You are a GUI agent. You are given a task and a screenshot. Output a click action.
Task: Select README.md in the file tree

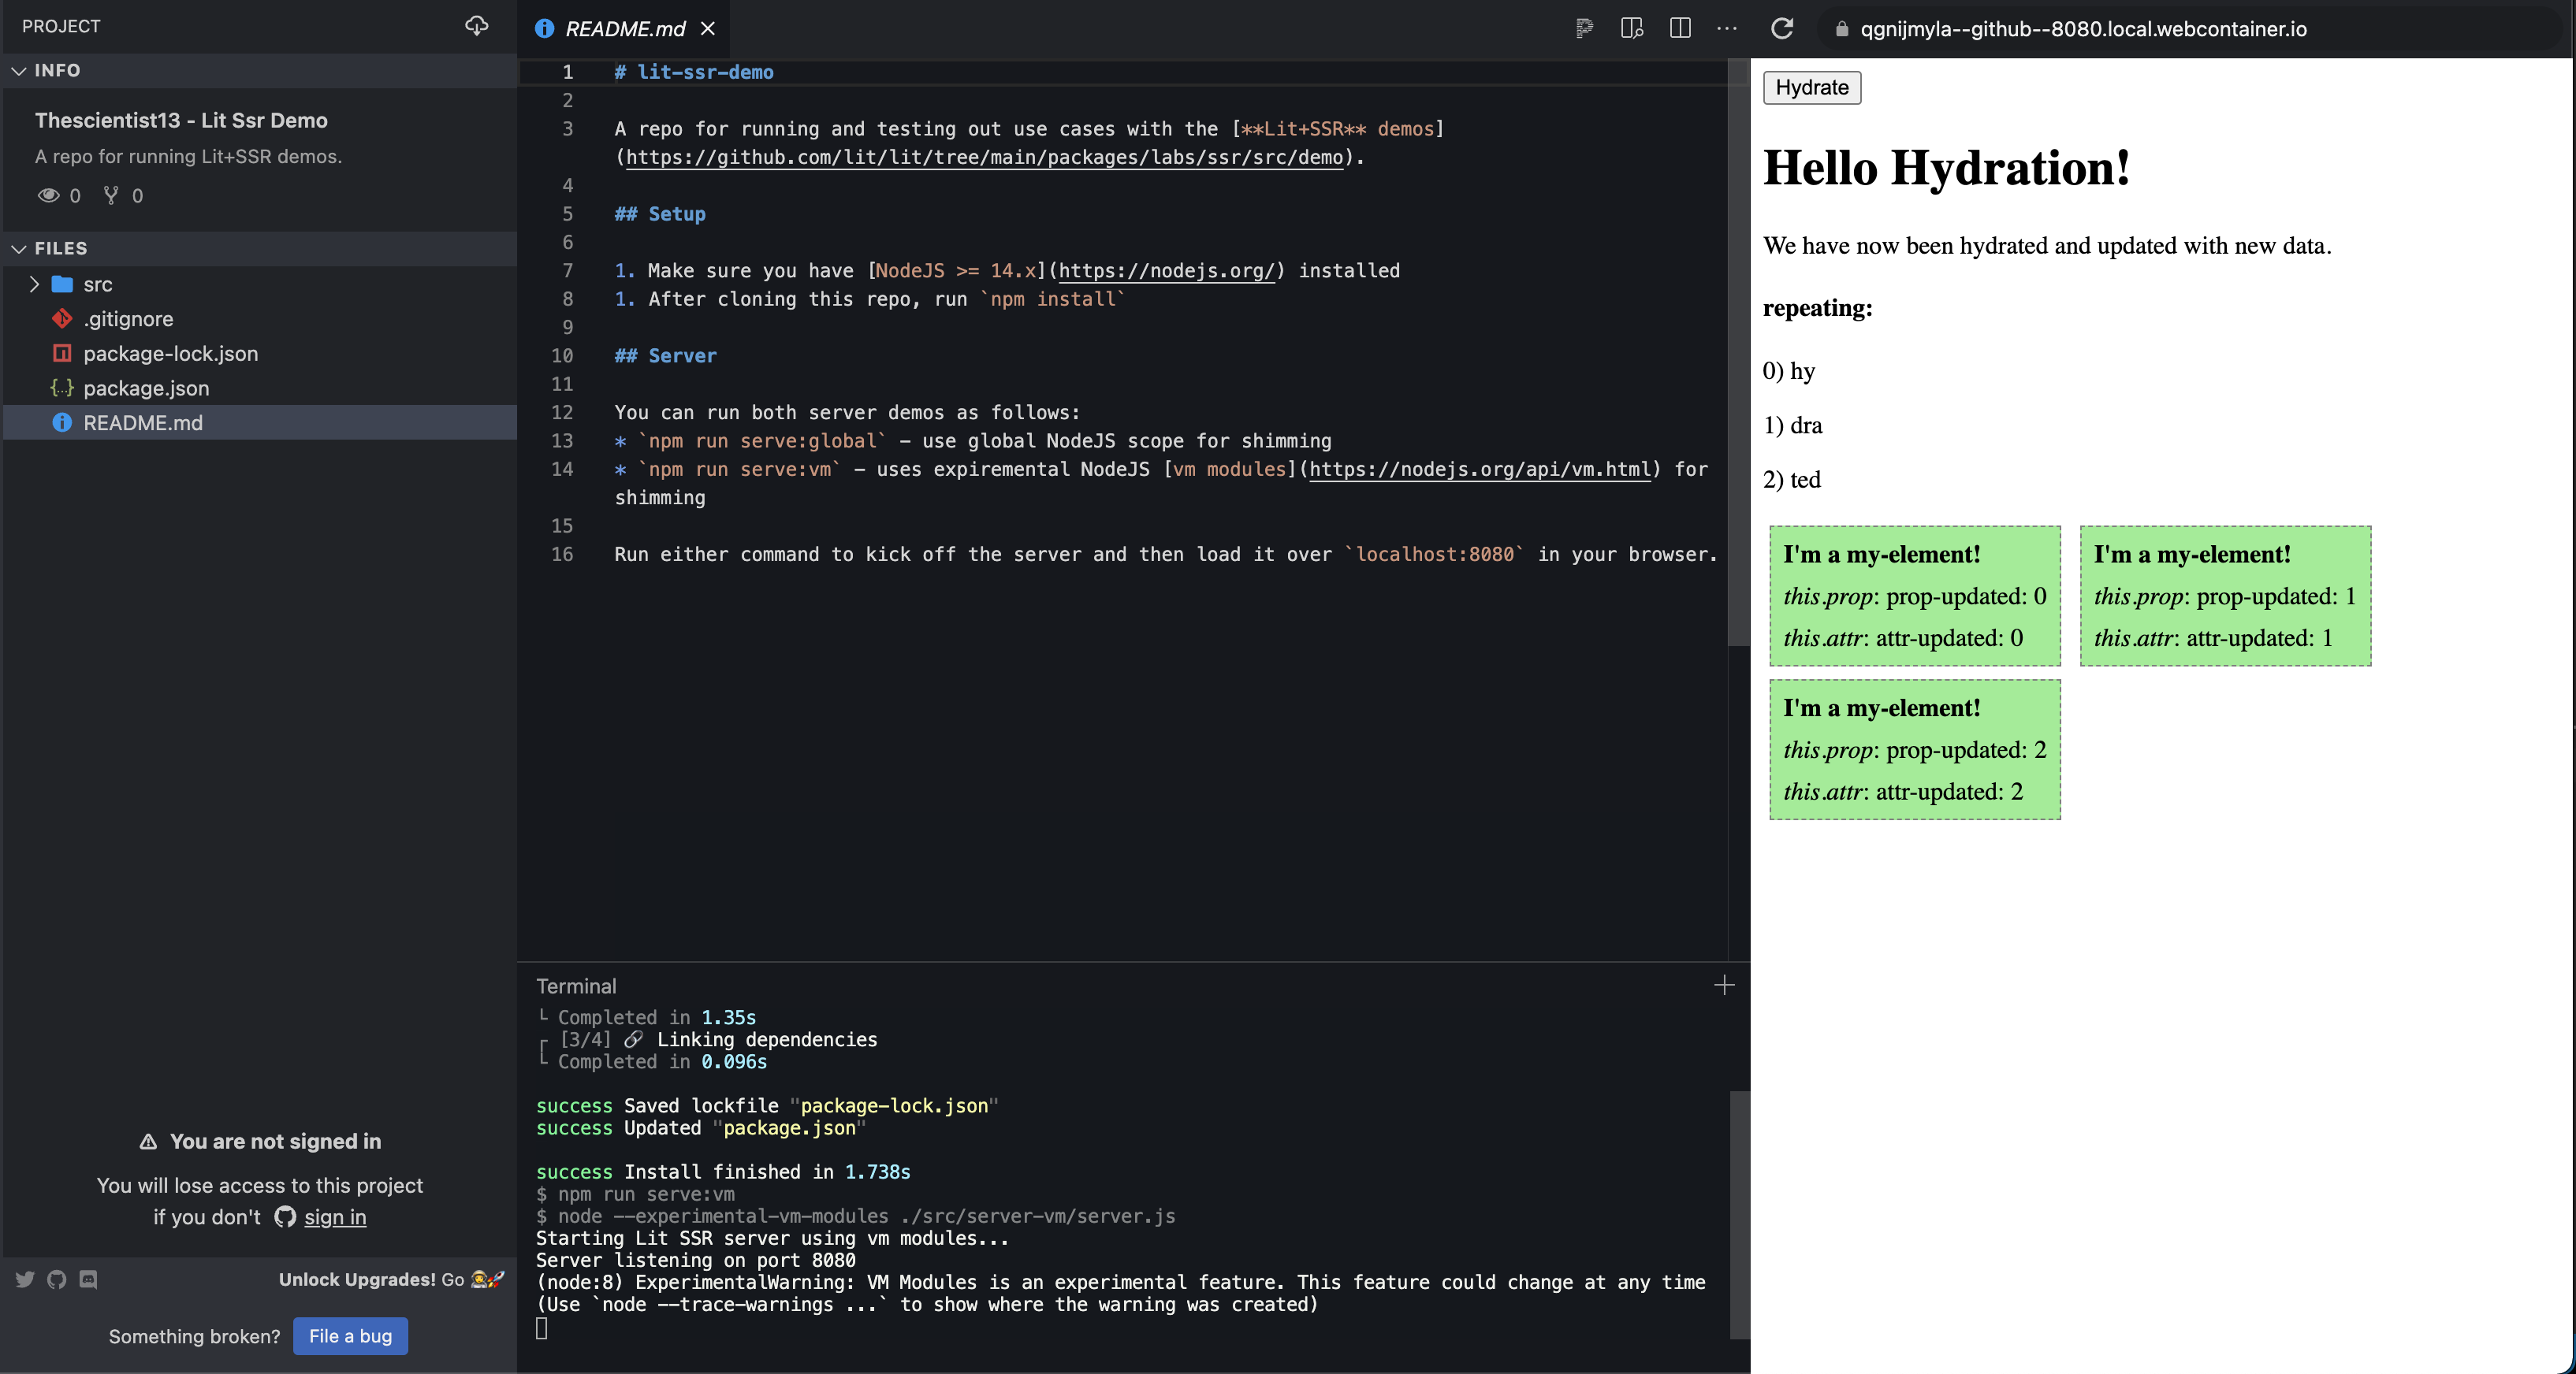(260, 423)
